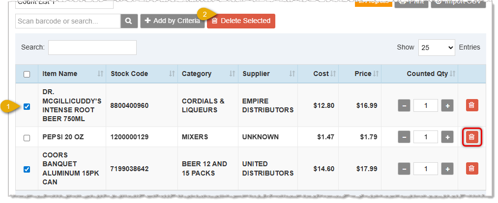The width and height of the screenshot is (498, 203).
Task: Decrease counted quantity for Pepsi 20 OZ
Action: 404,137
